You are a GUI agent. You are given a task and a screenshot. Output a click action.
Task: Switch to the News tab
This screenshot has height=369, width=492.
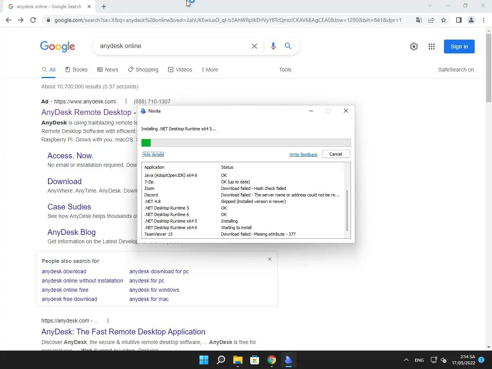(x=108, y=70)
